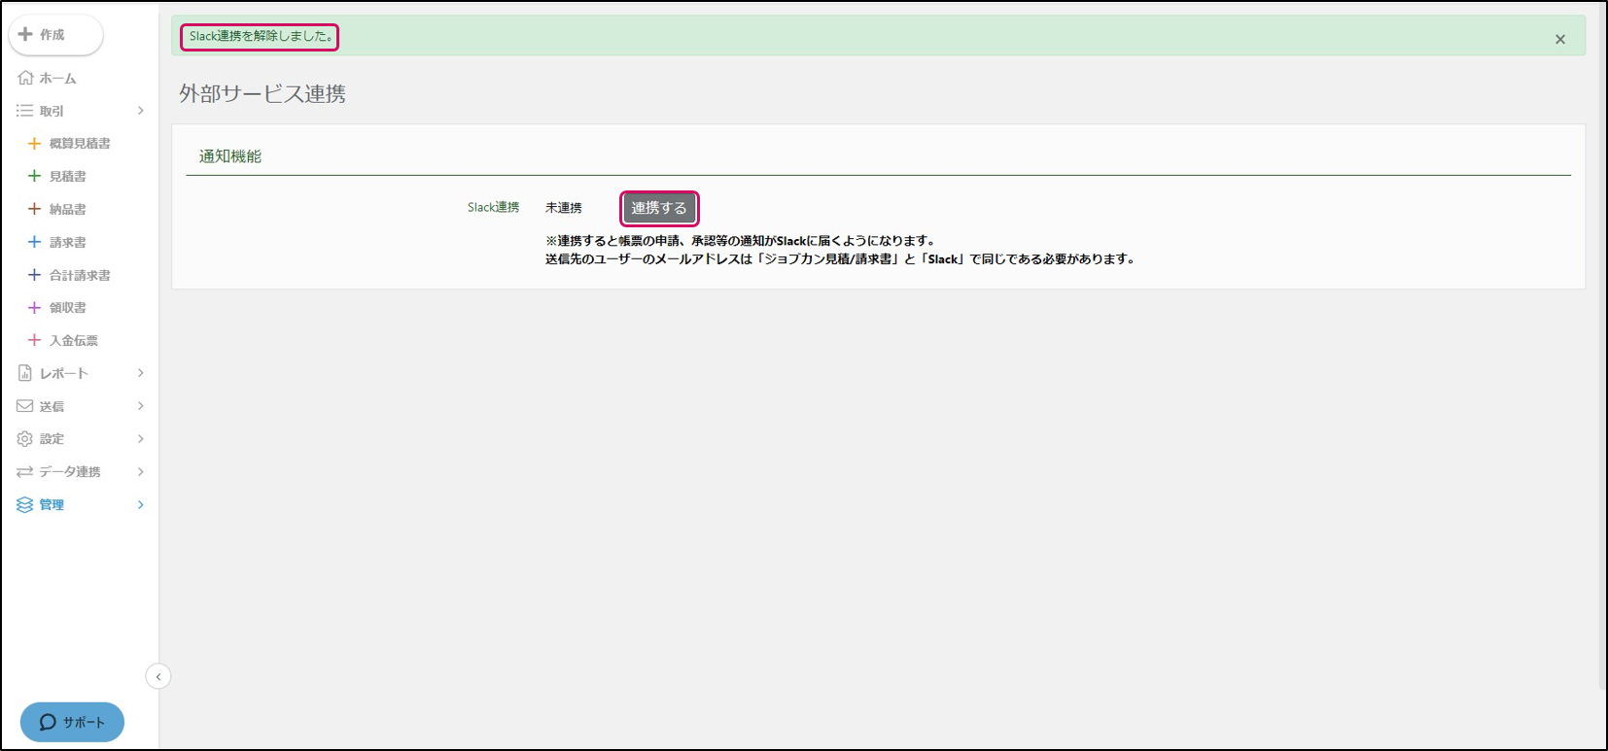The height and width of the screenshot is (751, 1608).
Task: Click the 外部サービス連携 page title
Action: click(262, 93)
